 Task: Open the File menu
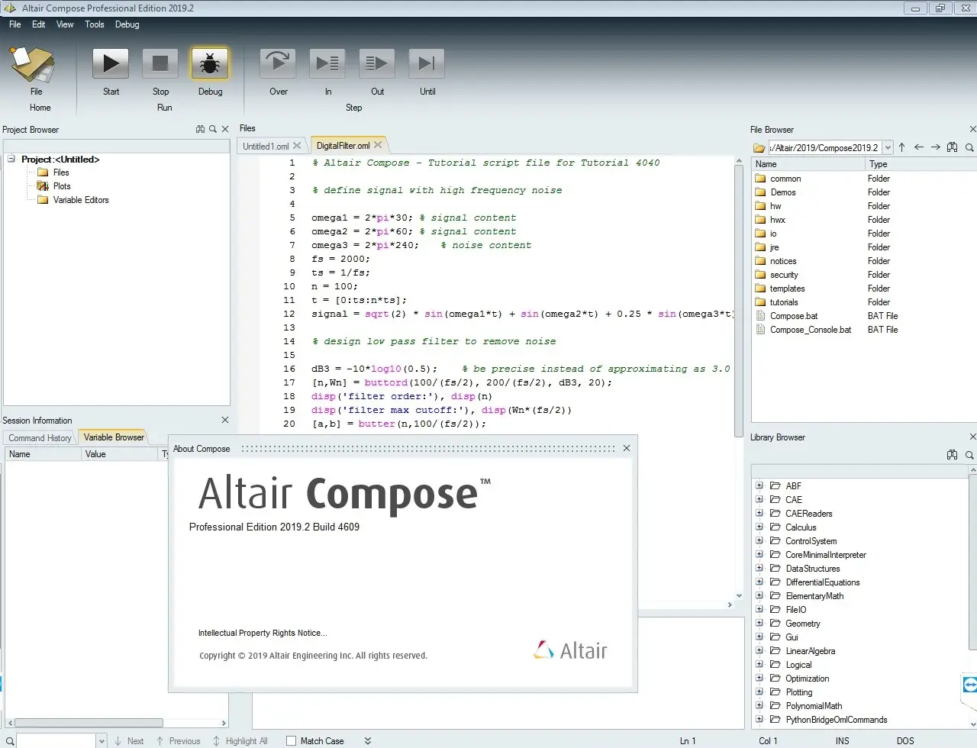coord(15,24)
